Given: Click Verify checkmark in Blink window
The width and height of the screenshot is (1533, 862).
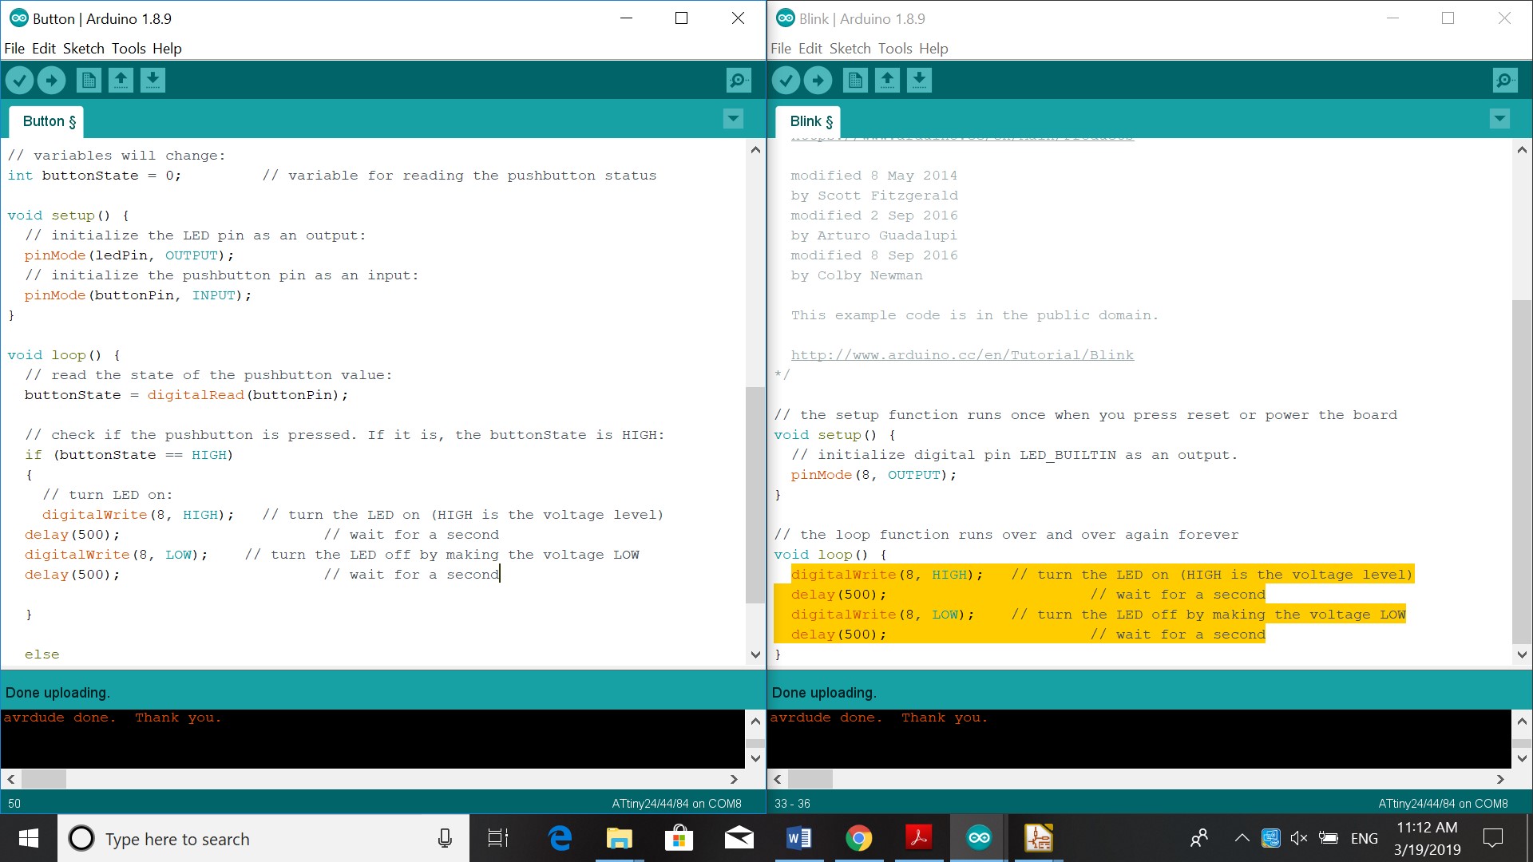Looking at the screenshot, I should pyautogui.click(x=786, y=80).
